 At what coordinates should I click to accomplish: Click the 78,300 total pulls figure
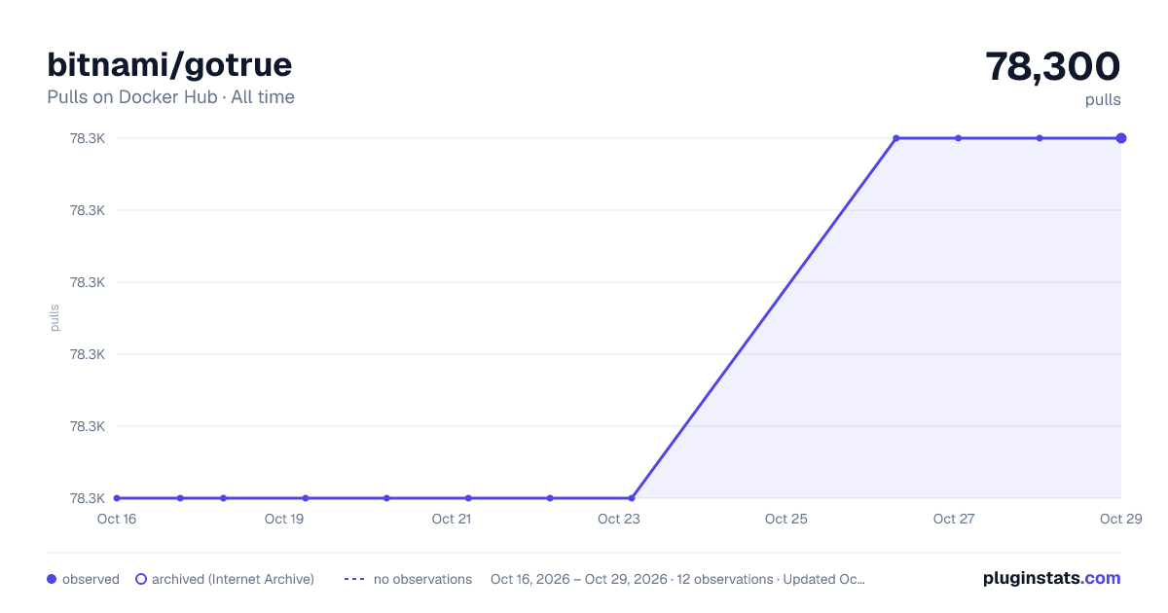click(1053, 66)
